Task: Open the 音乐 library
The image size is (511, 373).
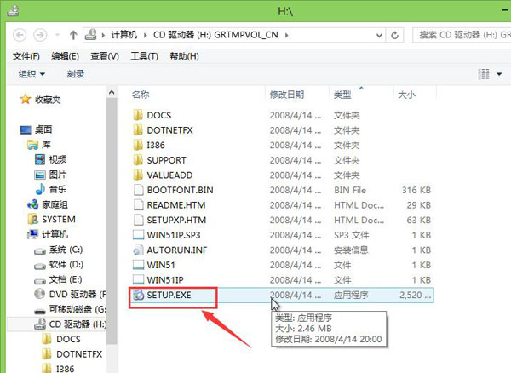Action: point(58,190)
